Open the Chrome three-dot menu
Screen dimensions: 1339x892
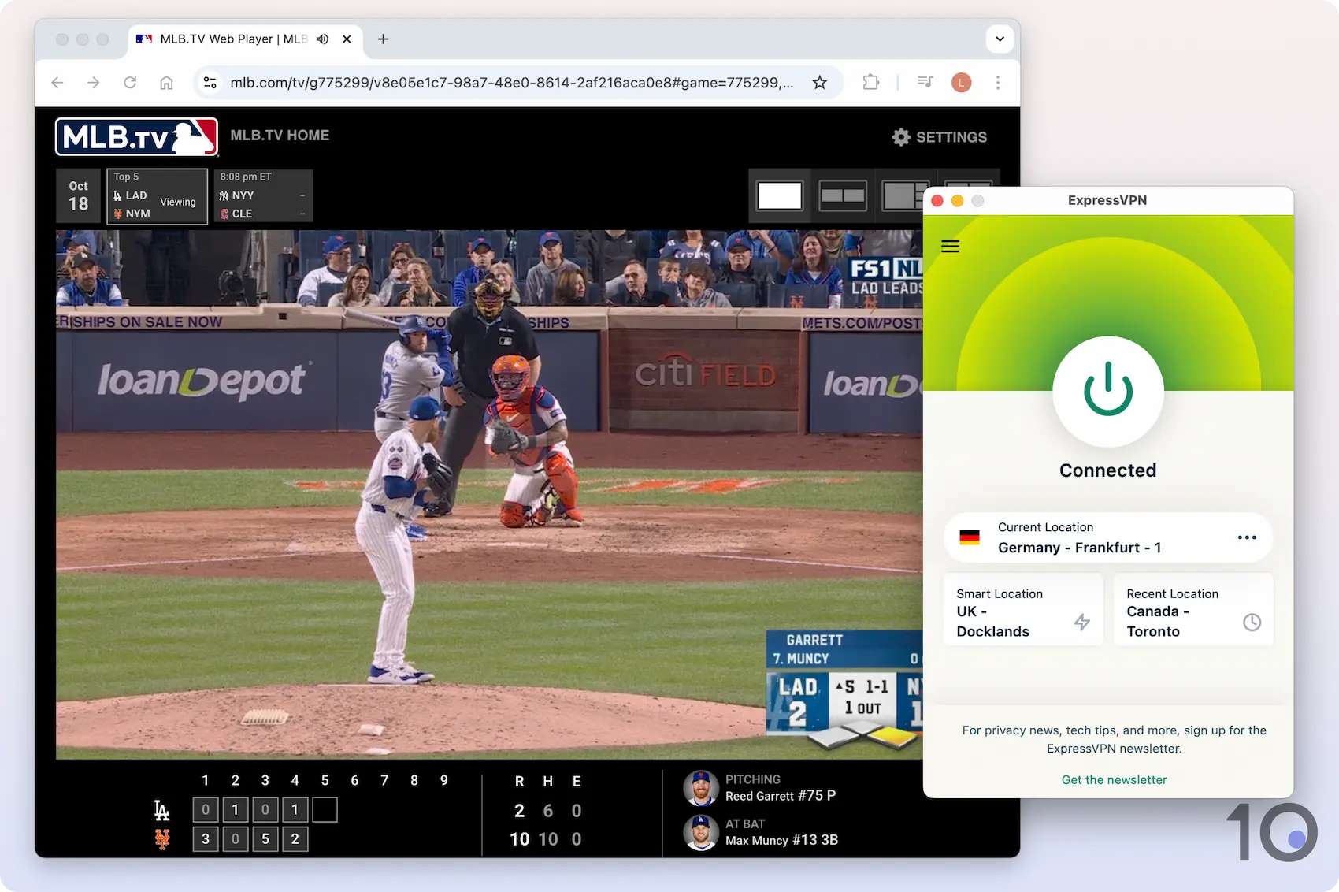[x=998, y=83]
